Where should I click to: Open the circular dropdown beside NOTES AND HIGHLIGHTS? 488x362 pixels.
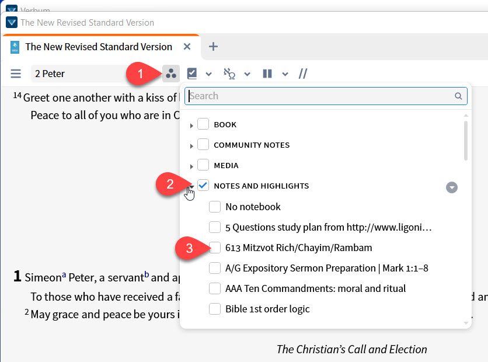[452, 187]
